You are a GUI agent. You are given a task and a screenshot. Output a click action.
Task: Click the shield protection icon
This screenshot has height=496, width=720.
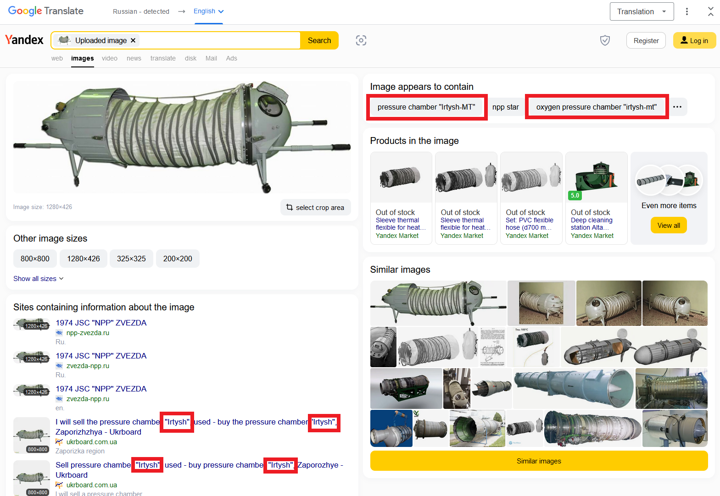(605, 40)
